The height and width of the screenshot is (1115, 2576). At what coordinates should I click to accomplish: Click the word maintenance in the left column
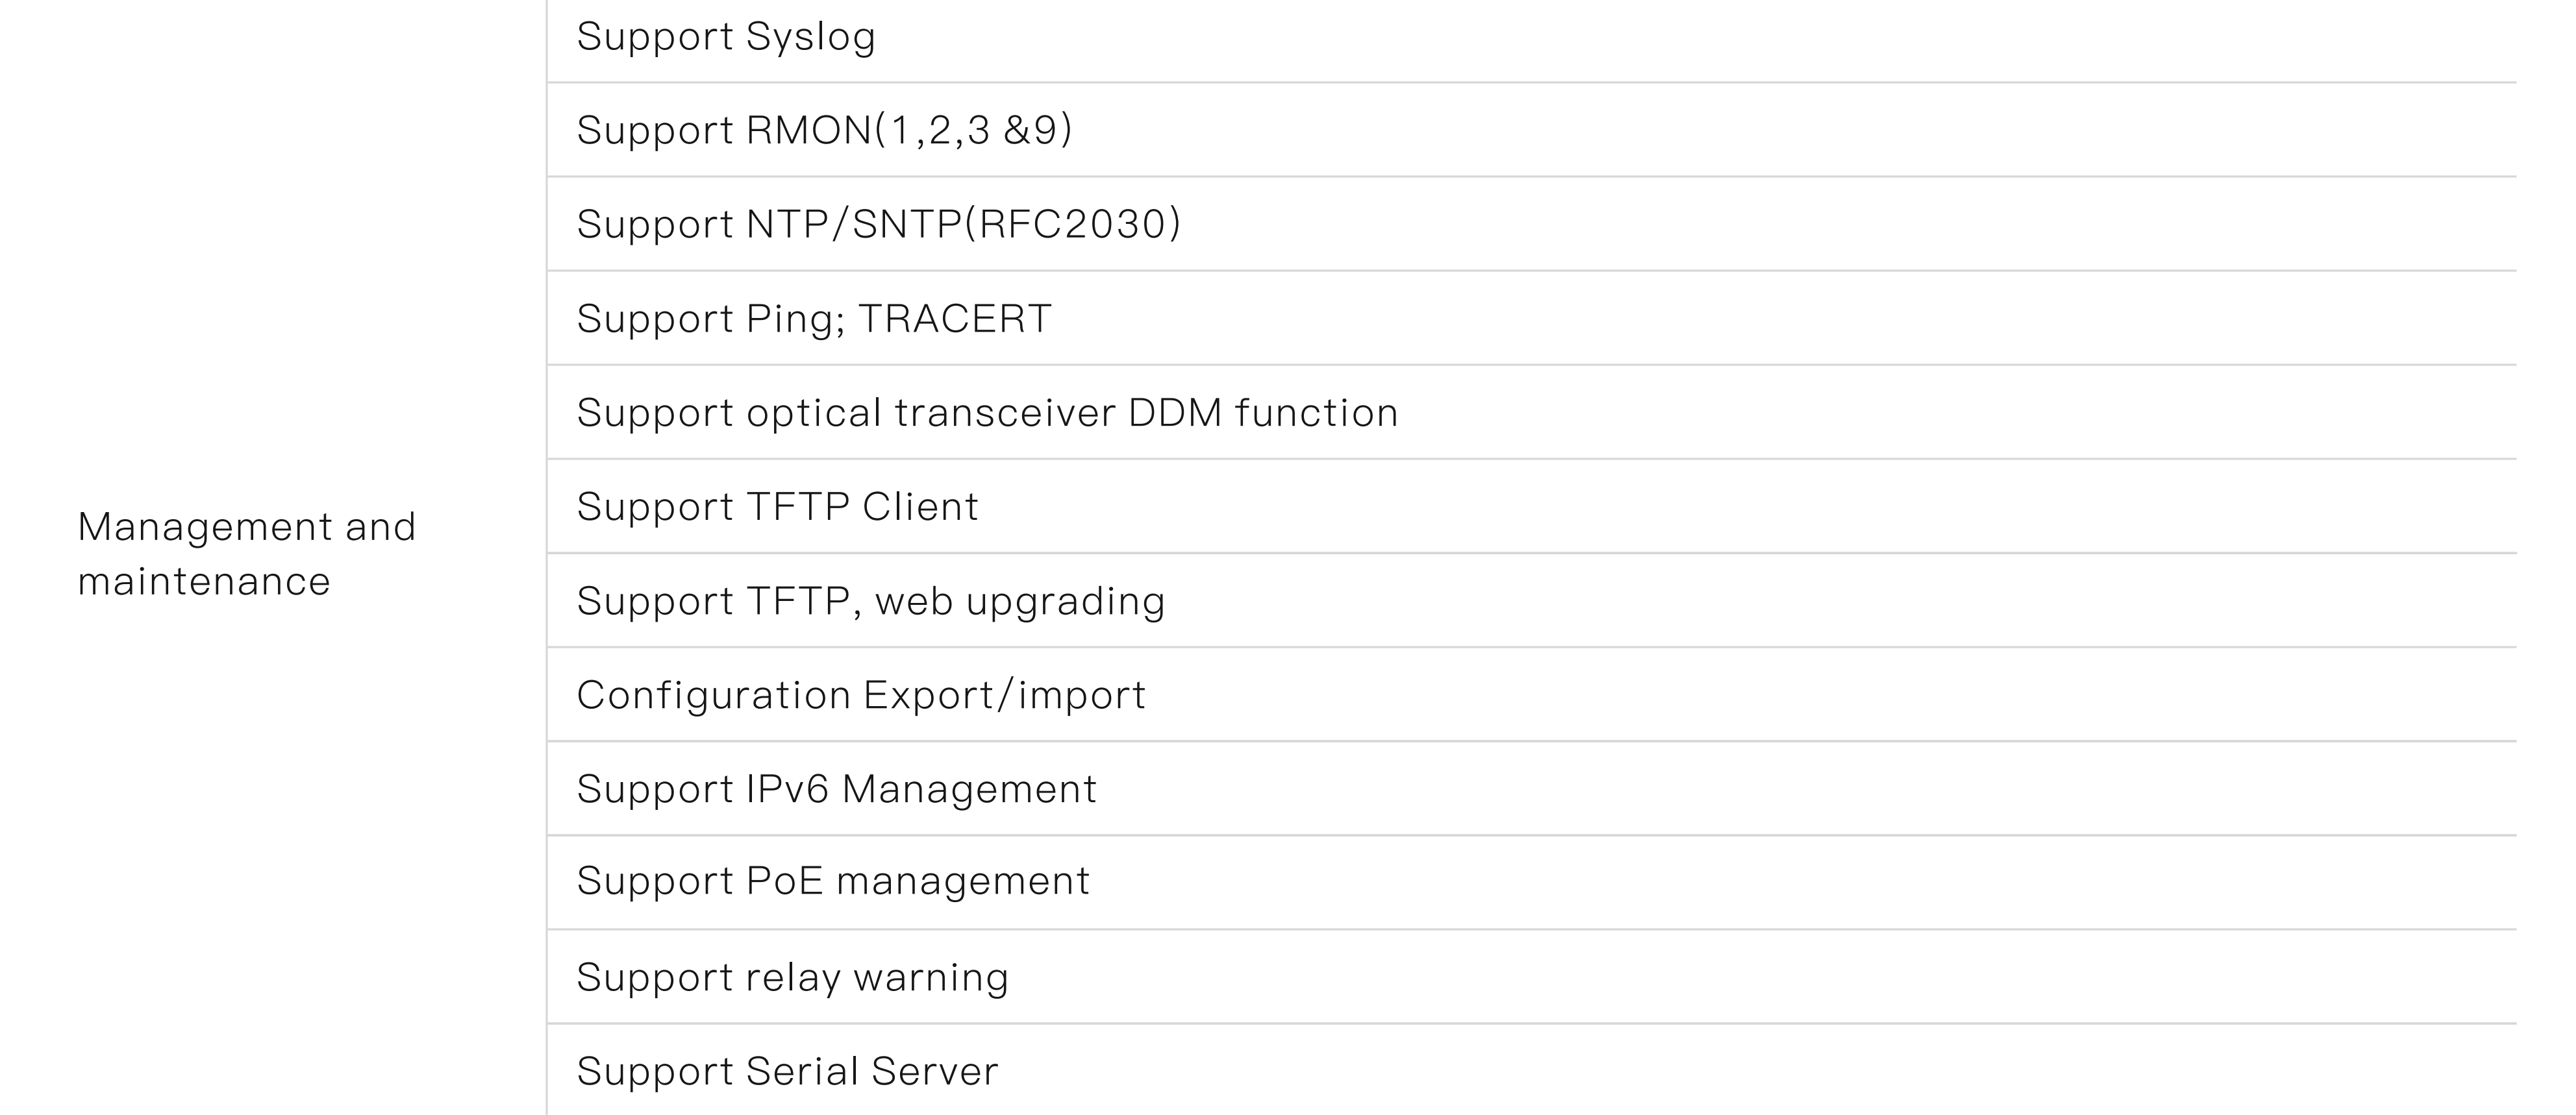tap(204, 582)
